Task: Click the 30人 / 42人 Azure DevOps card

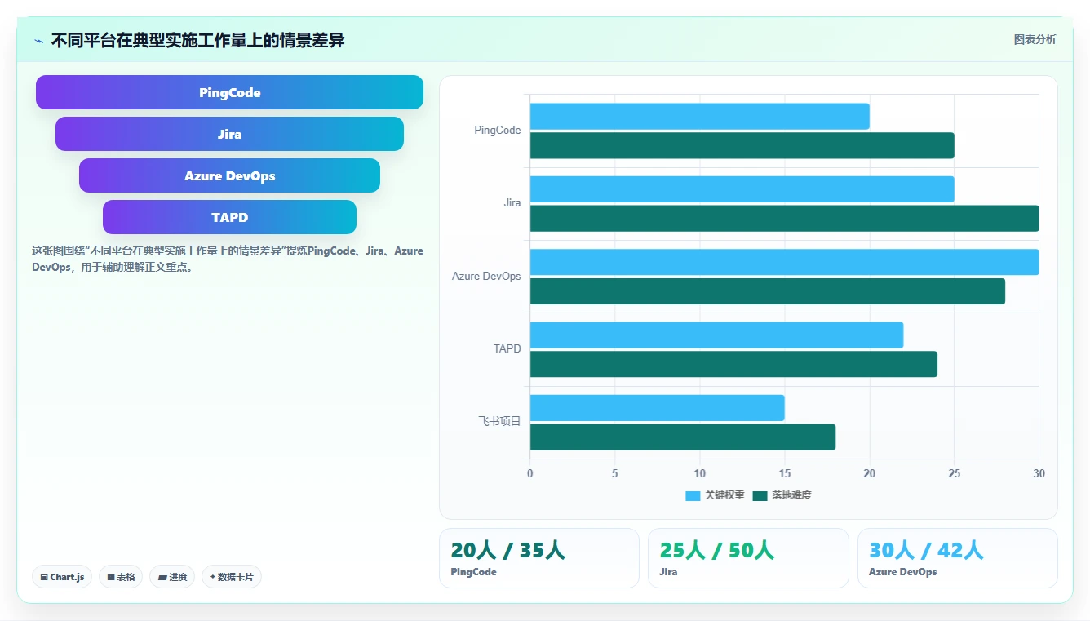Action: click(x=957, y=558)
